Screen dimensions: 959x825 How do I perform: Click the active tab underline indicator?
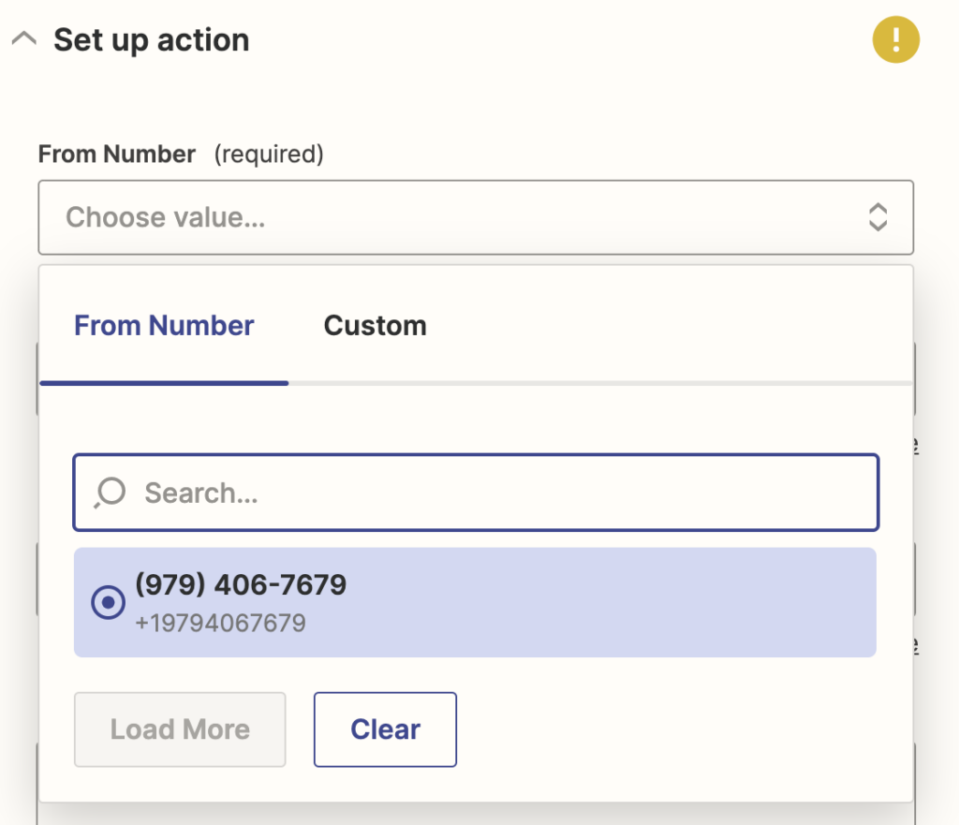pos(164,382)
